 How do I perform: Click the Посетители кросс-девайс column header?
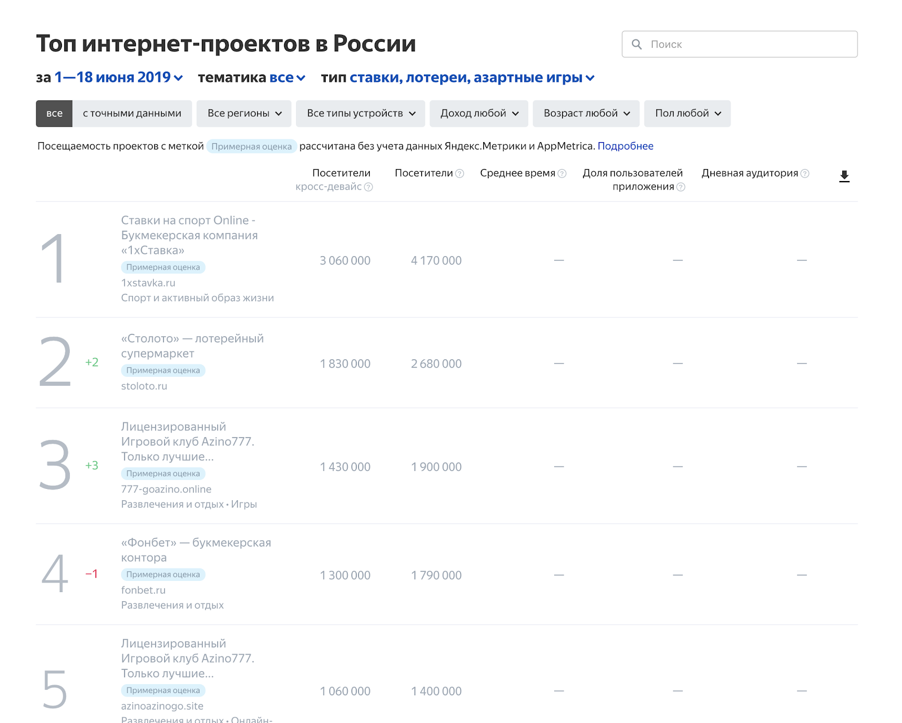(334, 179)
